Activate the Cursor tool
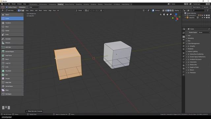Screen dimensions: 211x119 [x=12, y=19]
